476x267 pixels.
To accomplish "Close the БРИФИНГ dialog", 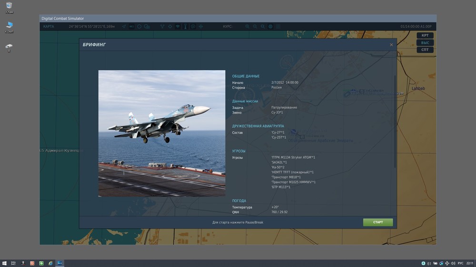I will [391, 45].
